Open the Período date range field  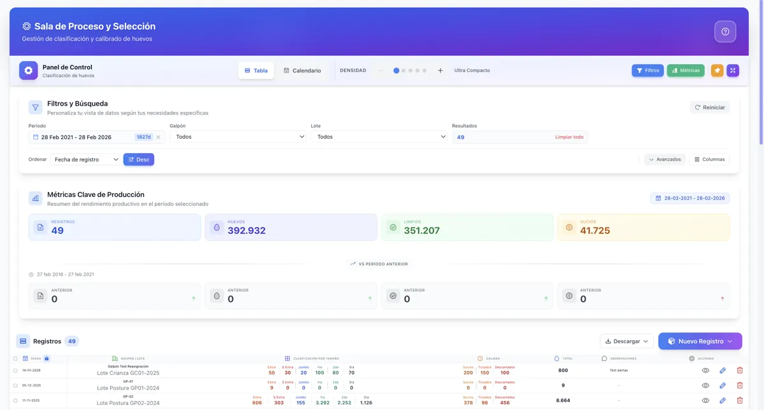click(97, 137)
